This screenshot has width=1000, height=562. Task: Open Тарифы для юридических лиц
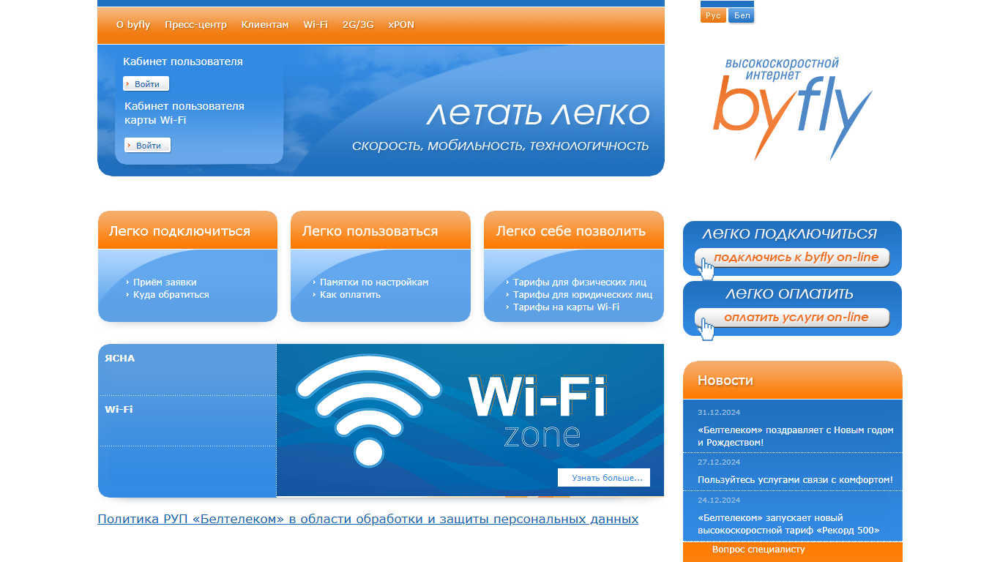click(583, 294)
